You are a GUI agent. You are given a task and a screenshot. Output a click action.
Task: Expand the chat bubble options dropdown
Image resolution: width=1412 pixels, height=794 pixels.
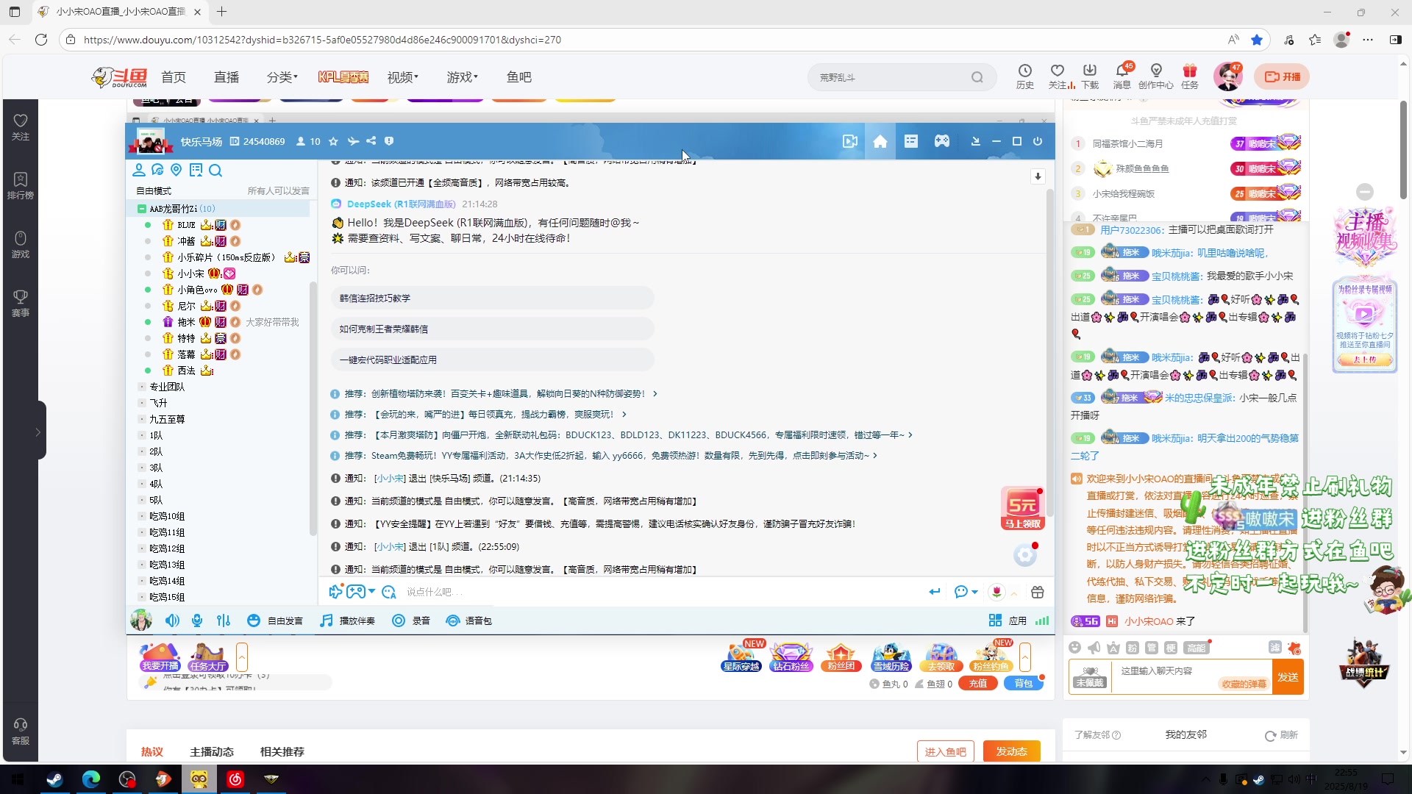[x=975, y=592]
